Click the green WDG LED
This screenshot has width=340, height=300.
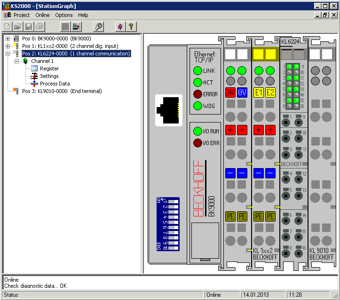tap(198, 106)
